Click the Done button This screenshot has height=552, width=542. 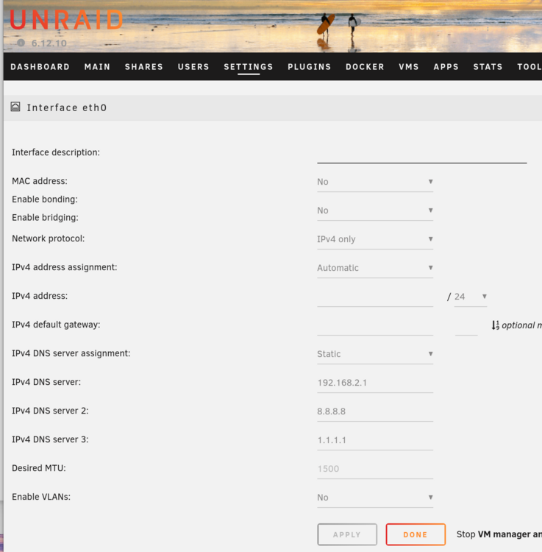(416, 534)
